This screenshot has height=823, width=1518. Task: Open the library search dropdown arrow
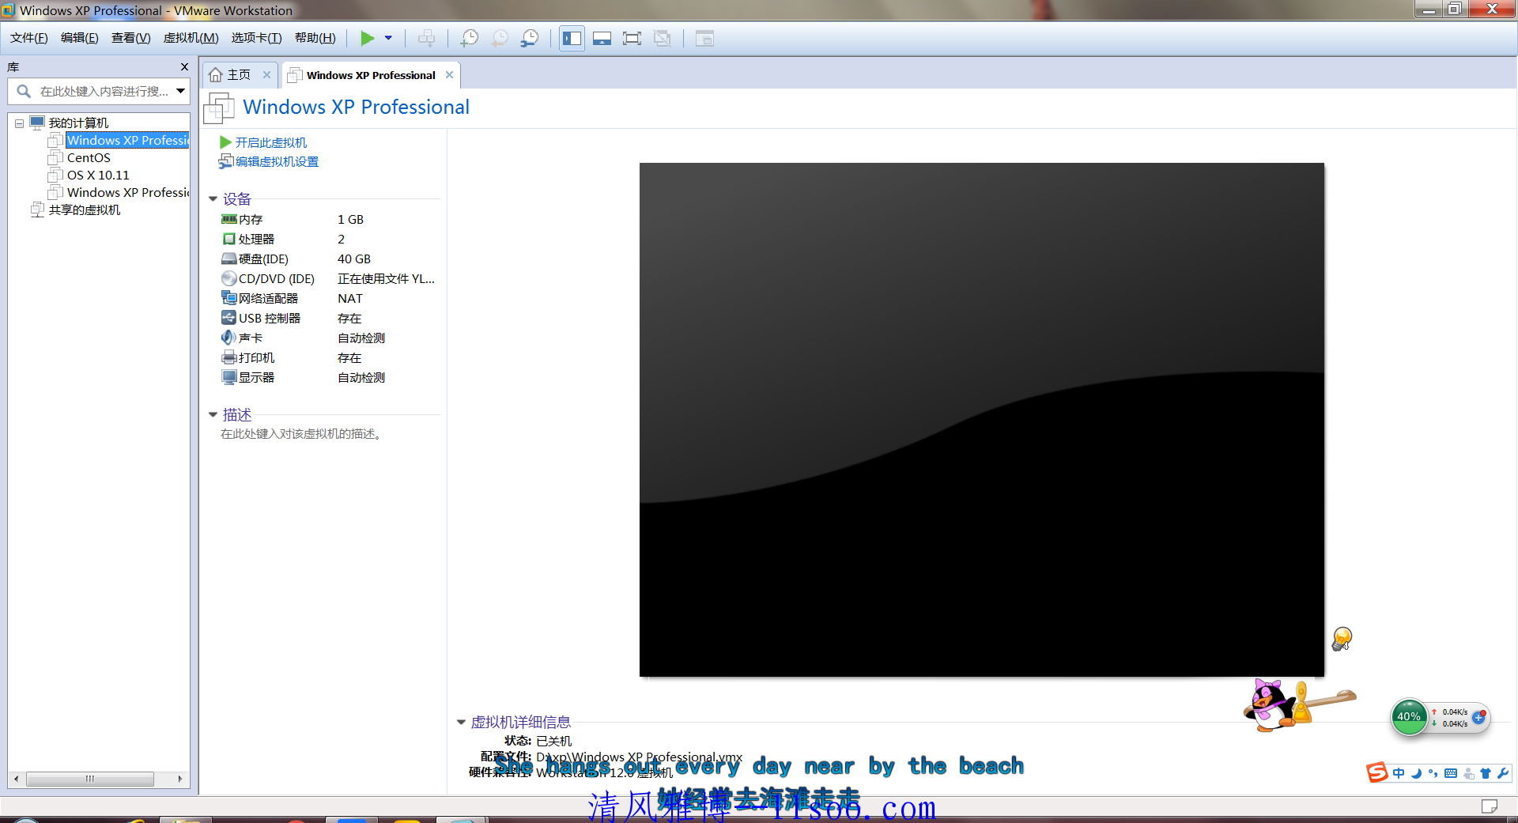(x=181, y=91)
